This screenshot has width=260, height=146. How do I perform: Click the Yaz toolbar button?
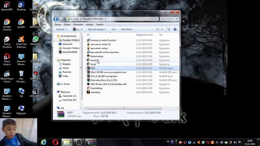(114, 29)
